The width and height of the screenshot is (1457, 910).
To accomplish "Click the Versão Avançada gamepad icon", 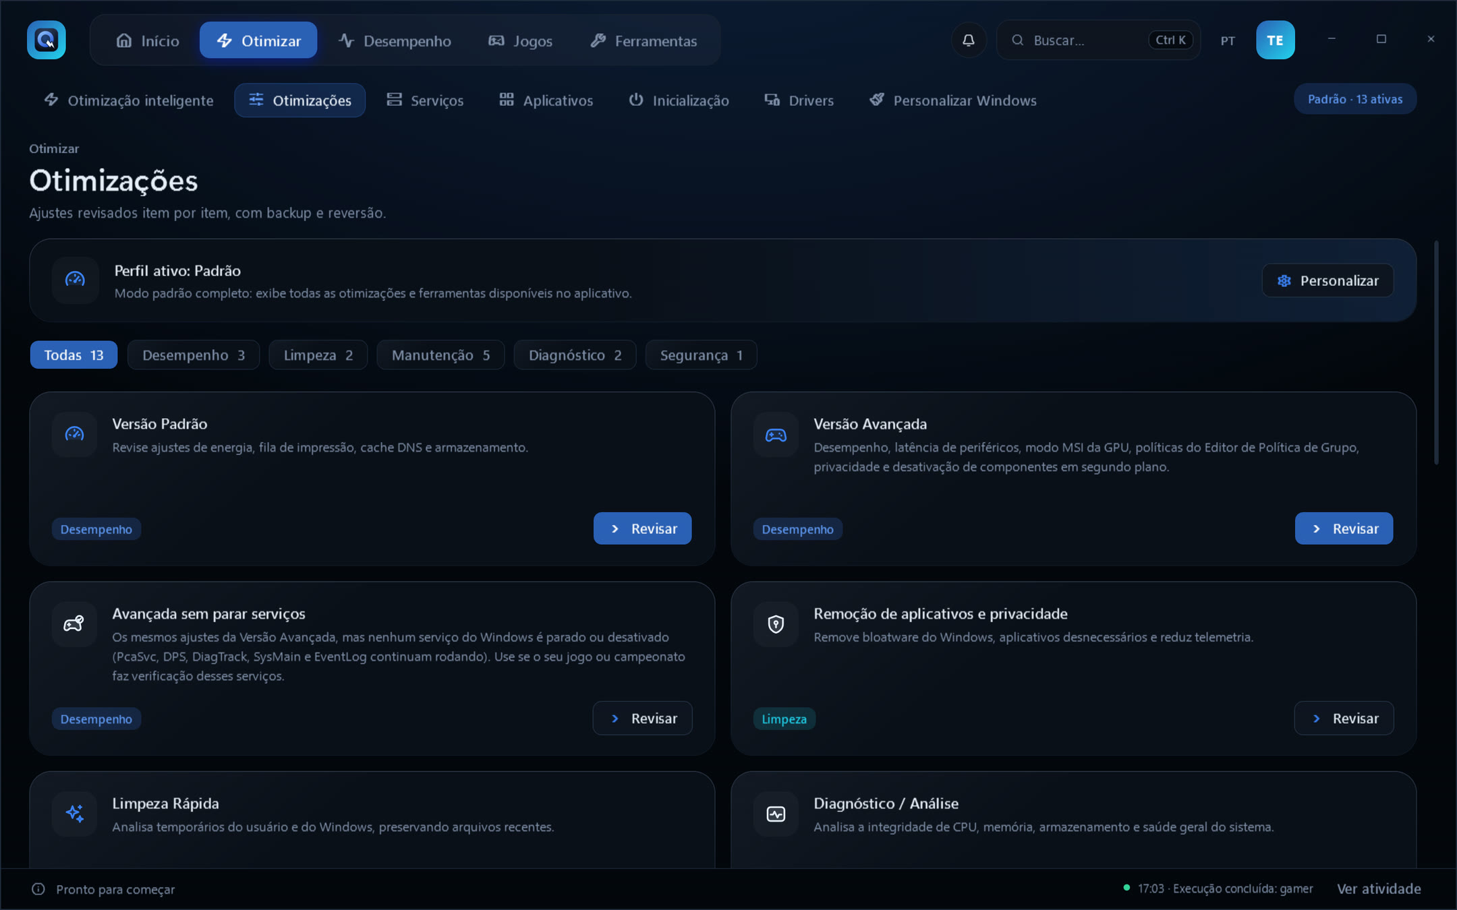I will pyautogui.click(x=776, y=434).
